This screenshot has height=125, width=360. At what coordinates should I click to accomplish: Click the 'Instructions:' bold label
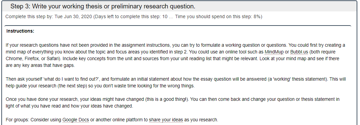(20, 31)
